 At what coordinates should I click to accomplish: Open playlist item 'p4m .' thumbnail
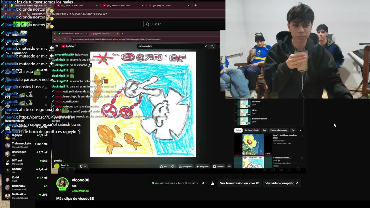pyautogui.click(x=244, y=112)
